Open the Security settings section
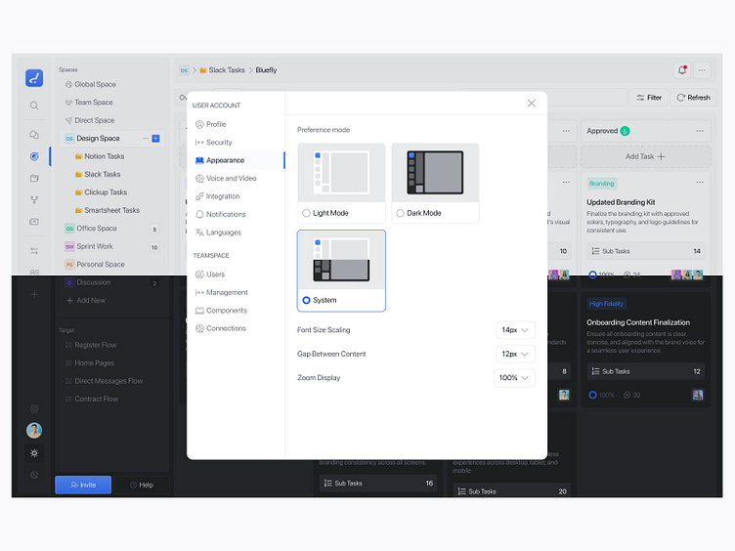Screen dimensions: 735x551 click(x=218, y=143)
